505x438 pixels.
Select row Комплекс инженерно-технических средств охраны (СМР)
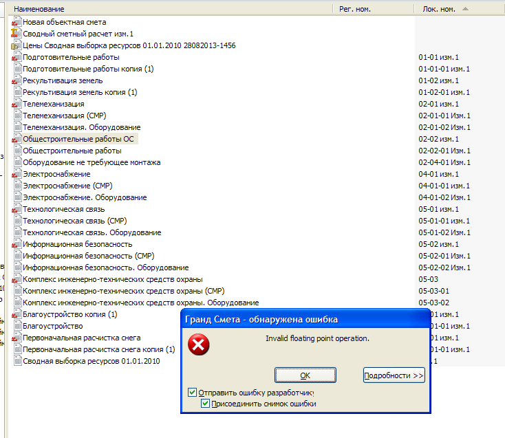pos(123,291)
